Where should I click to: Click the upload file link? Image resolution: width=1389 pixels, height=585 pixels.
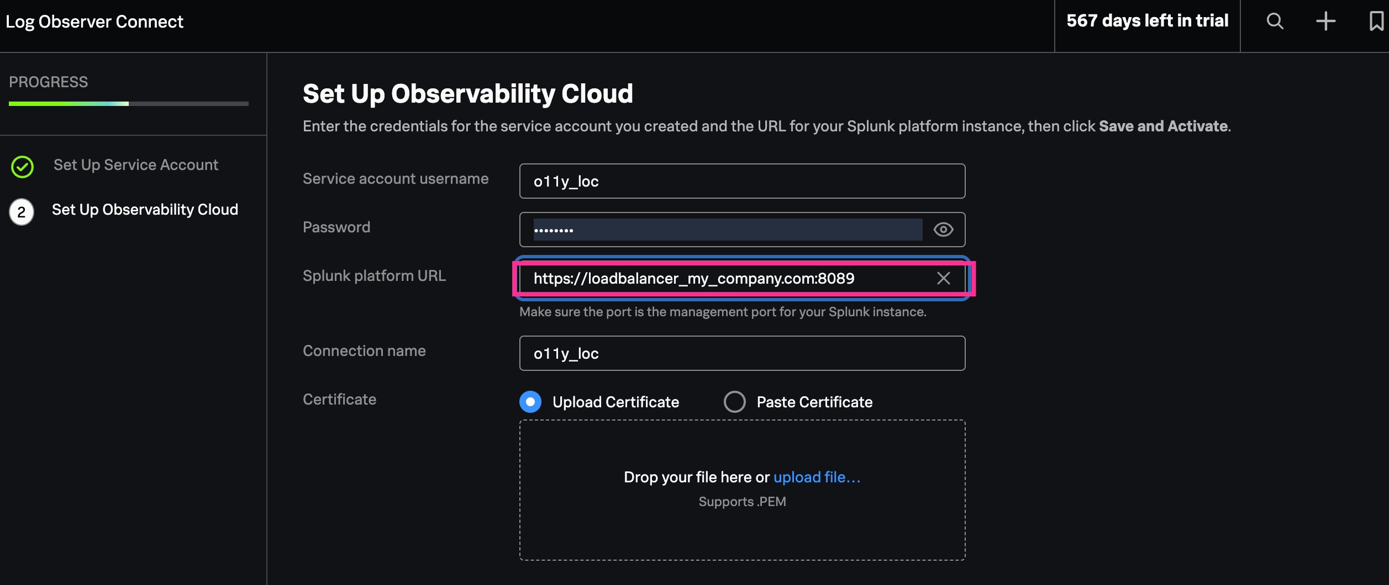(x=817, y=477)
